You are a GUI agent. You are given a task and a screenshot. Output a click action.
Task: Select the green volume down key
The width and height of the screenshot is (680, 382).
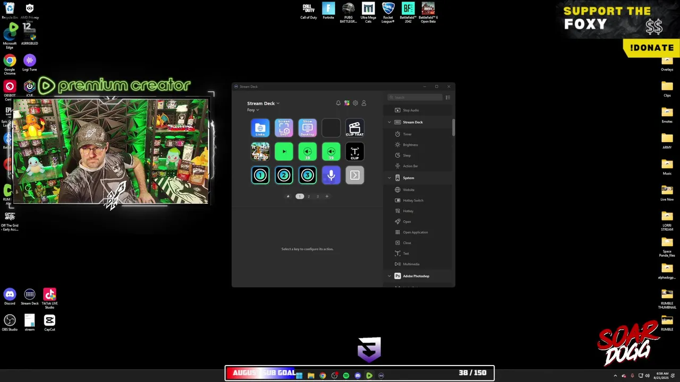pos(308,152)
